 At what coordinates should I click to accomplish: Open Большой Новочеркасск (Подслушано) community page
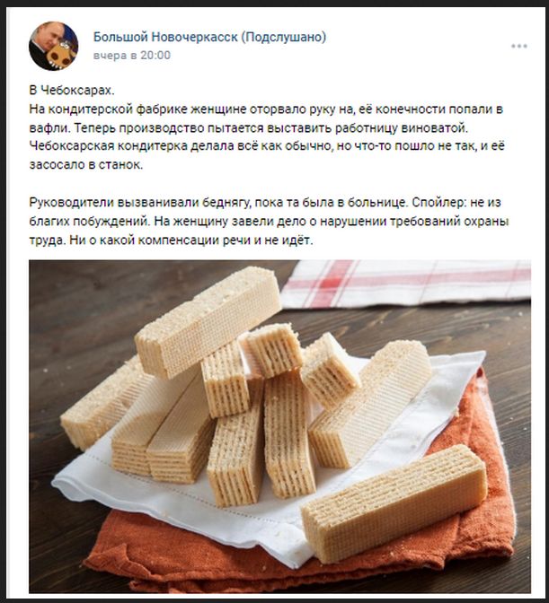(210, 37)
